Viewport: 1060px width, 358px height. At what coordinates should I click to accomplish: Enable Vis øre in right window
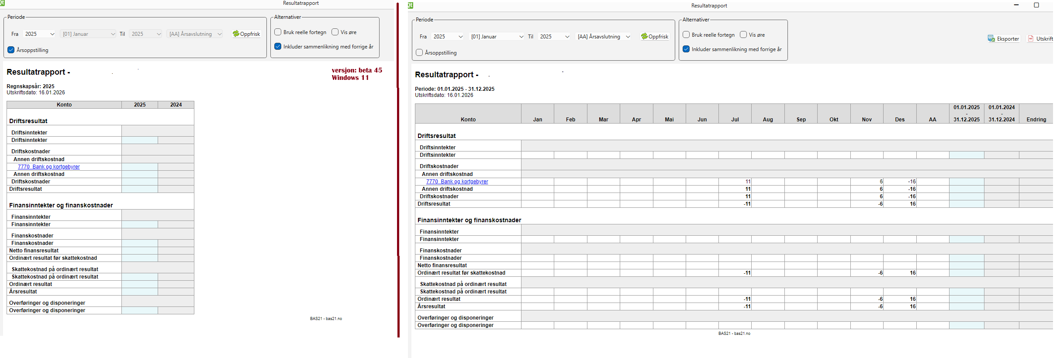pos(743,34)
